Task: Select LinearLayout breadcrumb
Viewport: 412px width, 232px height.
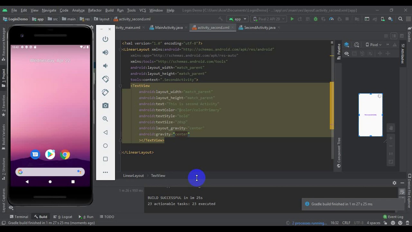Action: tap(133, 176)
